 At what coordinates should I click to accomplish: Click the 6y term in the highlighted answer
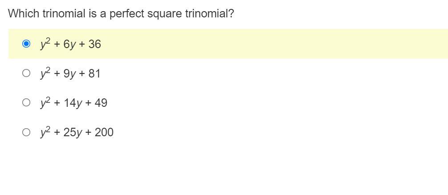click(69, 45)
